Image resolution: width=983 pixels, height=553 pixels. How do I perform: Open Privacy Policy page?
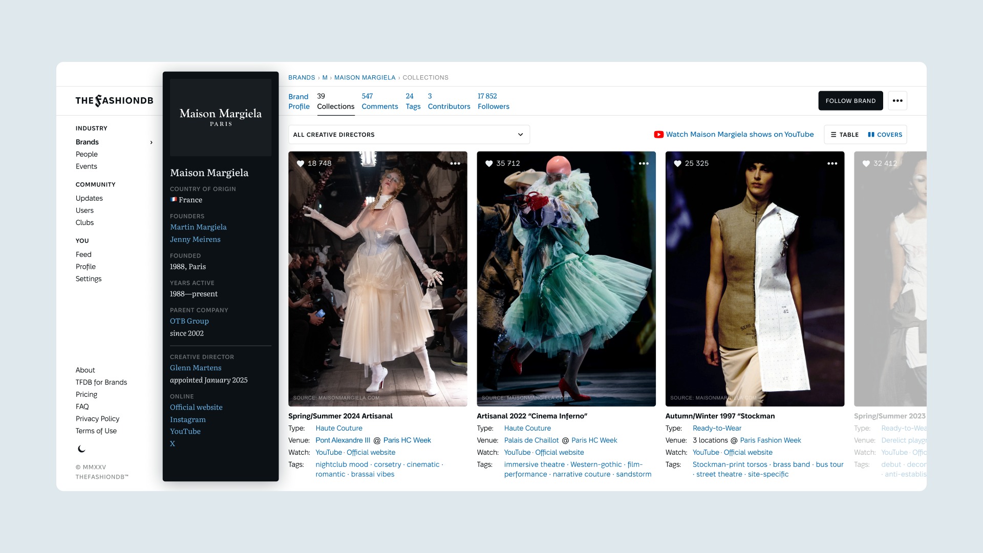point(97,419)
